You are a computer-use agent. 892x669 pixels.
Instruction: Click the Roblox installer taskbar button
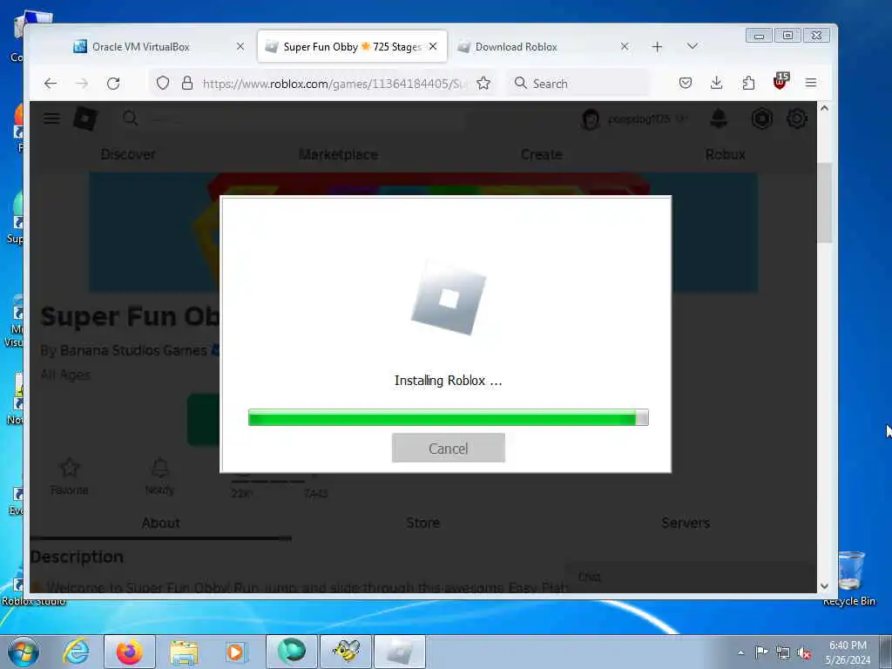pos(399,652)
